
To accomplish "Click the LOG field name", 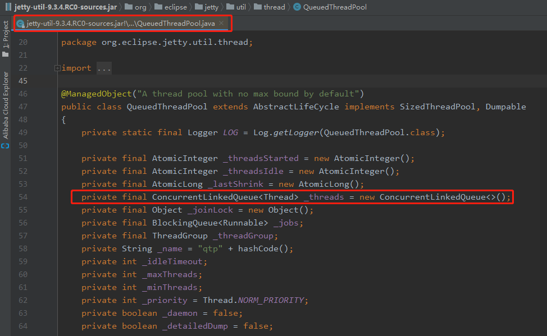I will (x=231, y=132).
